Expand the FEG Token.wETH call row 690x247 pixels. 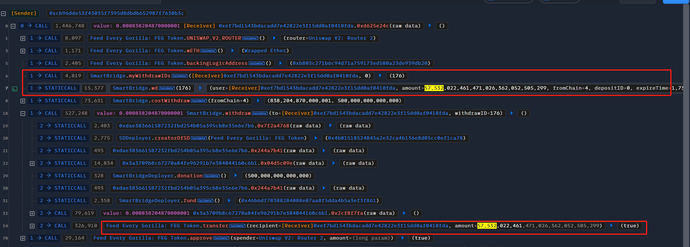click(x=23, y=51)
